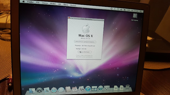Open the Mail stamp icon in Dock
Screen dimensions: 170x95
[47, 90]
